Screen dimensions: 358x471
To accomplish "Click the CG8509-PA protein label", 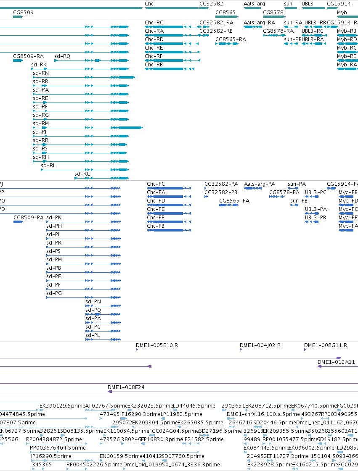I will click(x=29, y=218).
